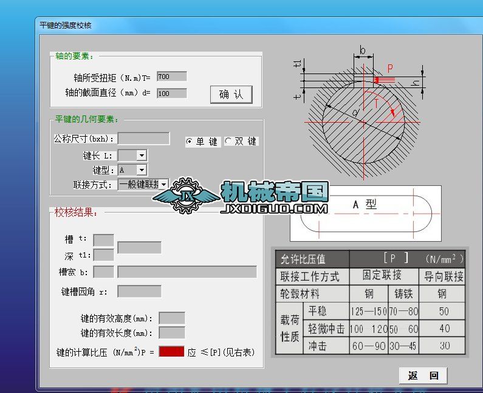The image size is (483, 393).
Task: Click the 校核结果 group label
Action: click(x=76, y=212)
